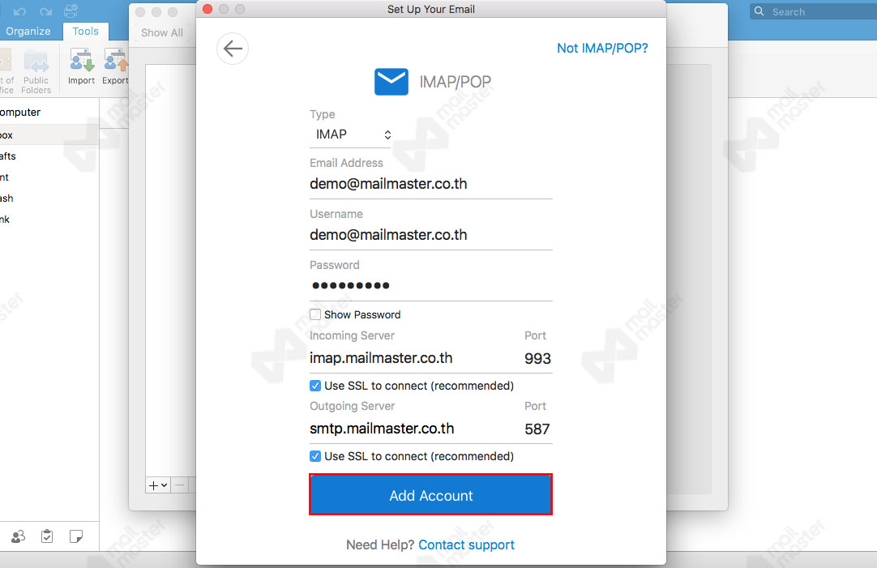Viewport: 877px width, 568px height.
Task: Open the Contacts view icon
Action: coord(18,536)
